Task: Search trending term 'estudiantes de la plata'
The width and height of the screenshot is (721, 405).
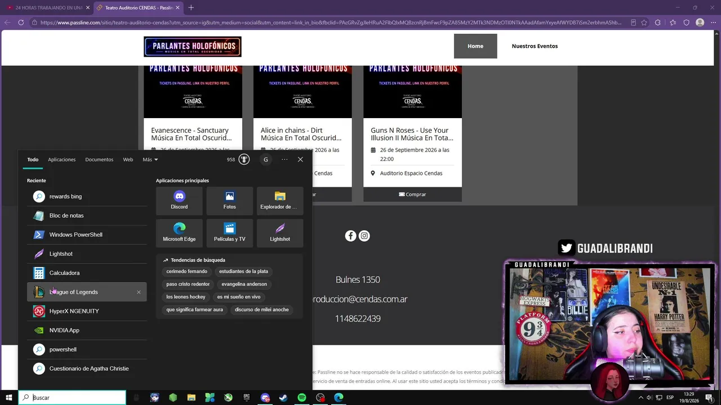Action: click(x=243, y=271)
